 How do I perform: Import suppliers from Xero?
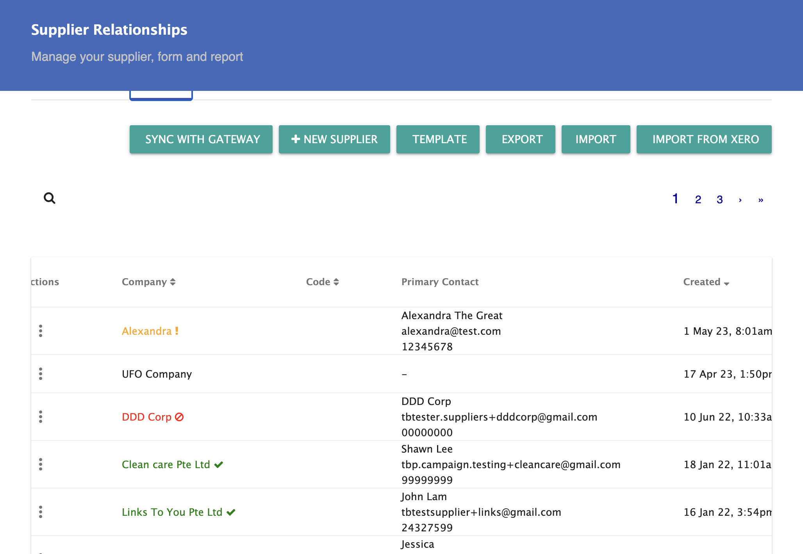pos(704,139)
